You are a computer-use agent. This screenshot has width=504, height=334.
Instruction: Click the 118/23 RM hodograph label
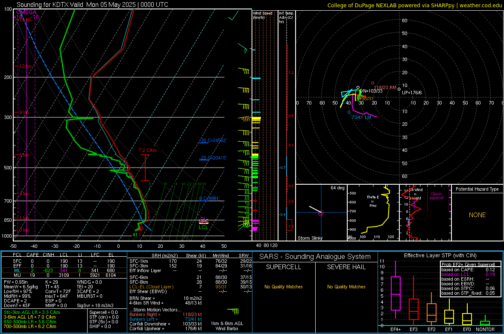(385, 87)
